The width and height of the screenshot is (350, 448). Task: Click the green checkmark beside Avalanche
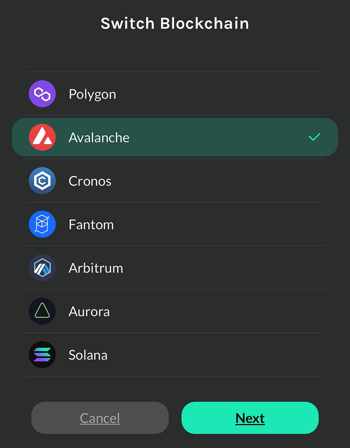click(x=315, y=137)
